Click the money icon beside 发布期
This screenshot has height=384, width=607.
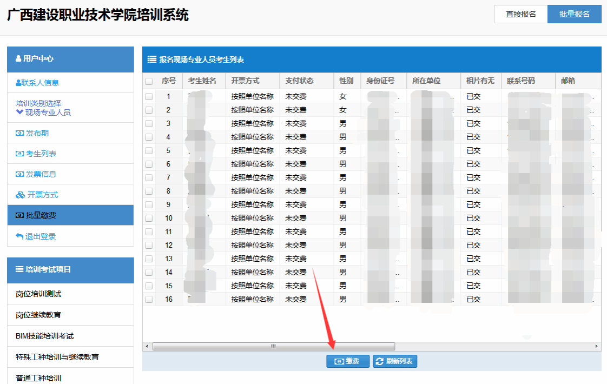tap(19, 133)
